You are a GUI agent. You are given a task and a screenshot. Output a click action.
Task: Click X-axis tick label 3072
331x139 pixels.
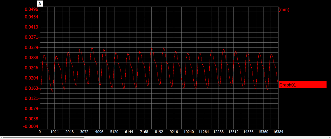pyautogui.click(x=84, y=132)
